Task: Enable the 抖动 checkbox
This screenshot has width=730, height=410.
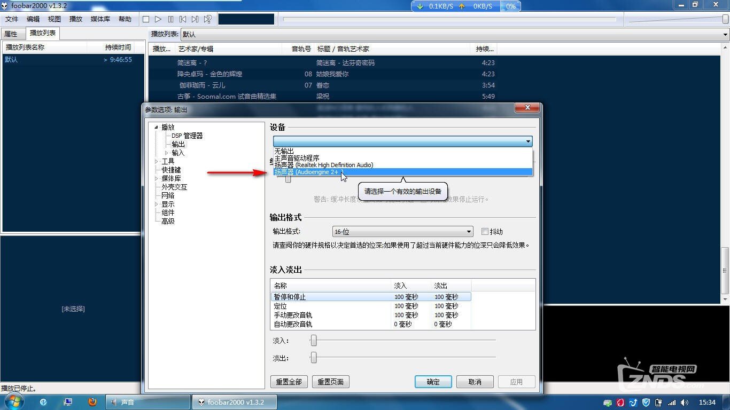Action: 485,232
